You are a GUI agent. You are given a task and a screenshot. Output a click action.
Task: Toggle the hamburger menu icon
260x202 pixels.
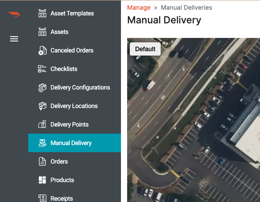(x=14, y=39)
